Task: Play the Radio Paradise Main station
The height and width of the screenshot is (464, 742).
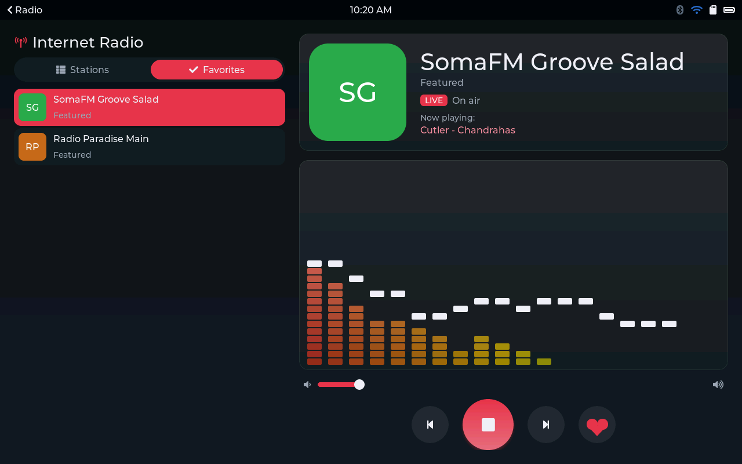Action: (150, 147)
